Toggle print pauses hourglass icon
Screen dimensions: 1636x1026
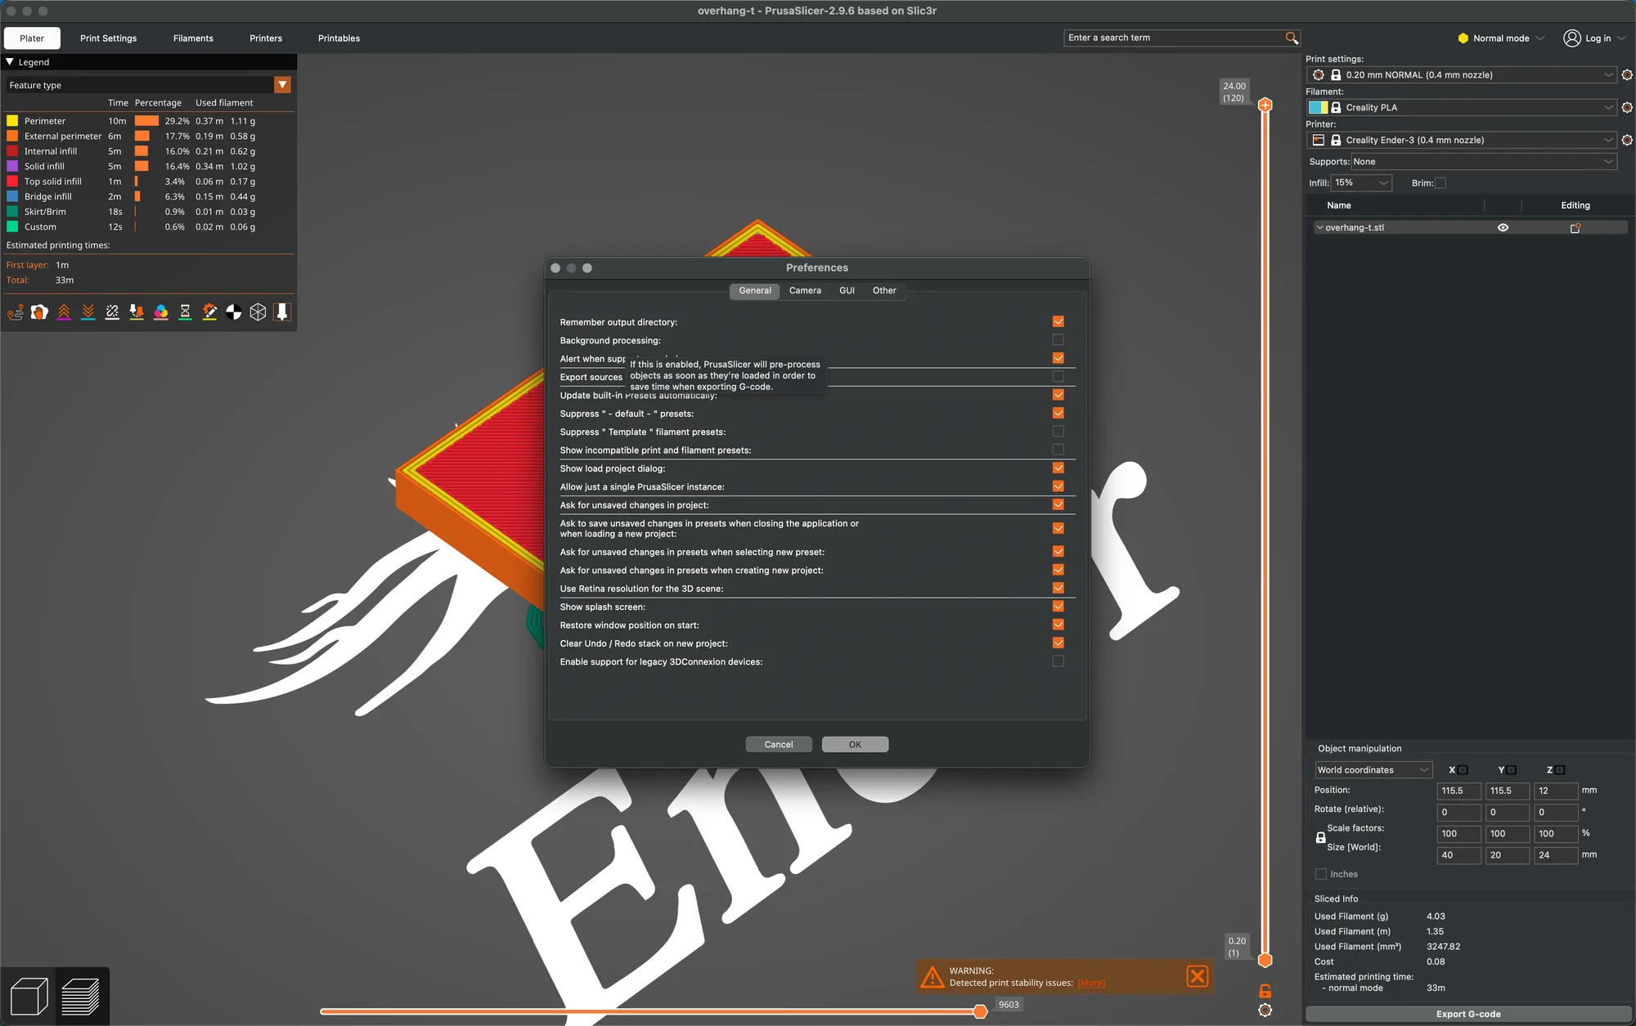click(x=185, y=312)
